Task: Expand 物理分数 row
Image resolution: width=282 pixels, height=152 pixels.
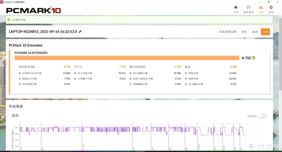Action: pos(186,78)
